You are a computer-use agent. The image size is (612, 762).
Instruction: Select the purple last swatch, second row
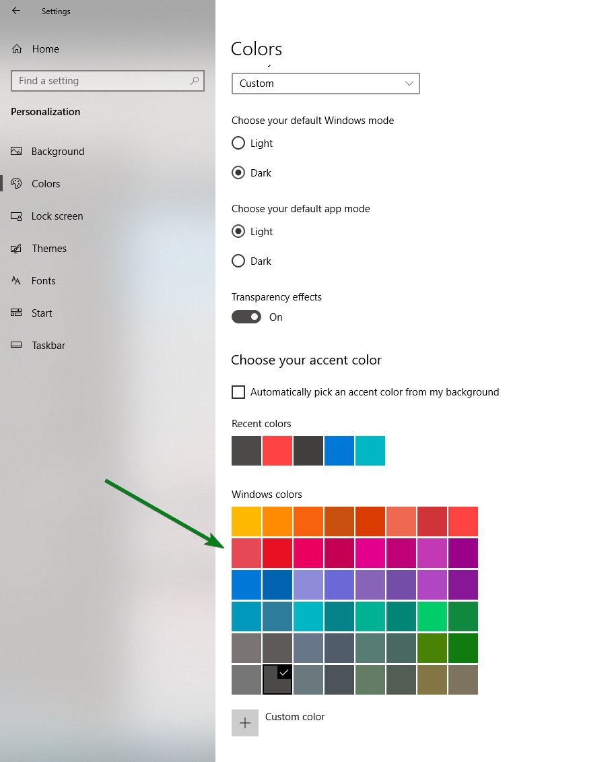[463, 553]
